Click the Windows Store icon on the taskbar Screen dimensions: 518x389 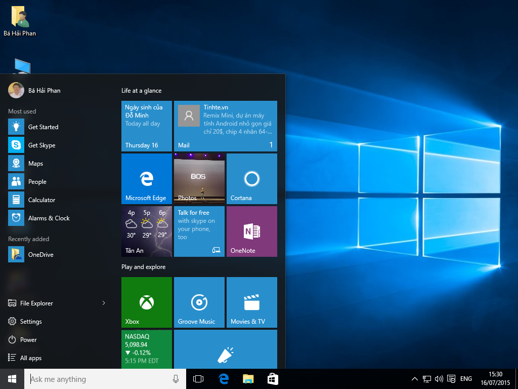point(272,378)
